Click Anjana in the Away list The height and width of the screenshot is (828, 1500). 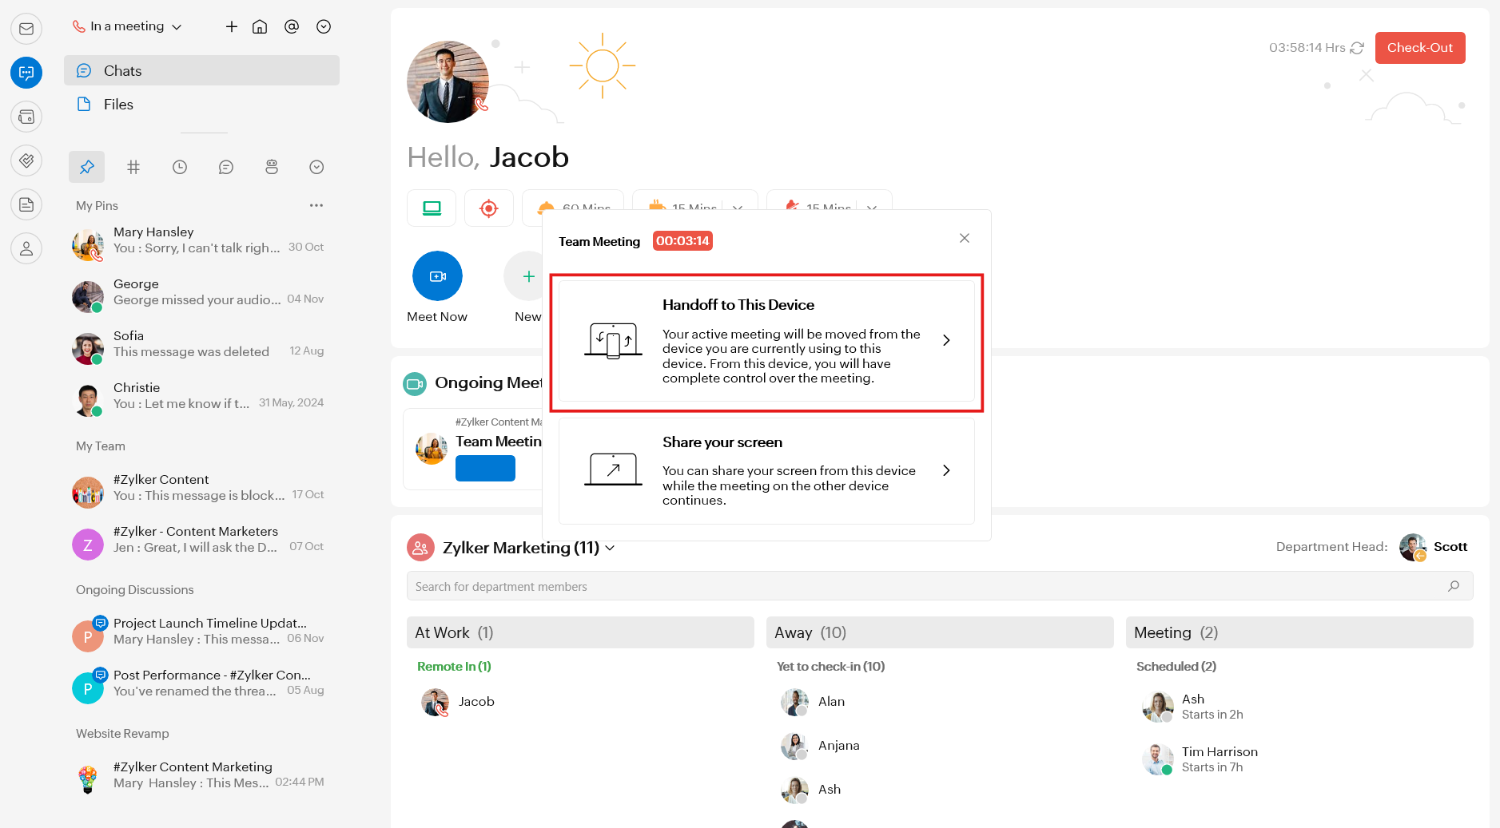(820, 746)
